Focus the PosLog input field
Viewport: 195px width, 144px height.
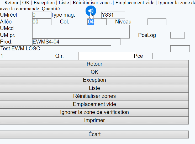pyautogui.click(x=177, y=35)
